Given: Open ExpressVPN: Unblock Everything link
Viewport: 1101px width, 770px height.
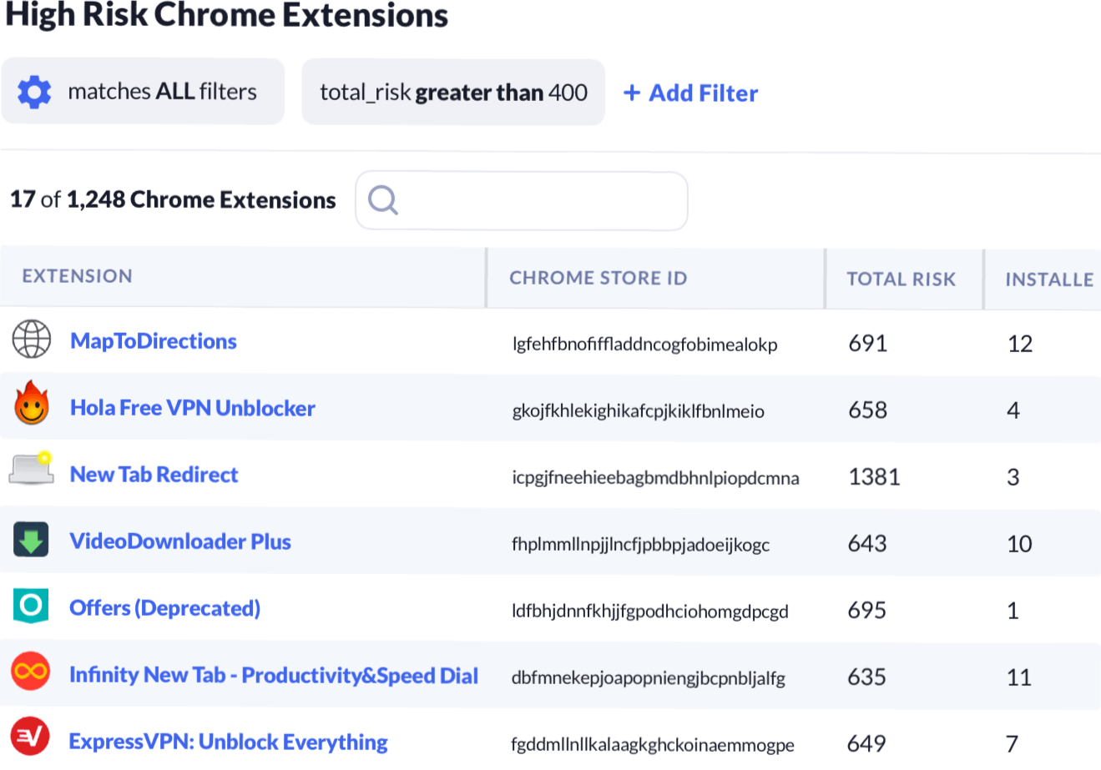Looking at the screenshot, I should (228, 742).
